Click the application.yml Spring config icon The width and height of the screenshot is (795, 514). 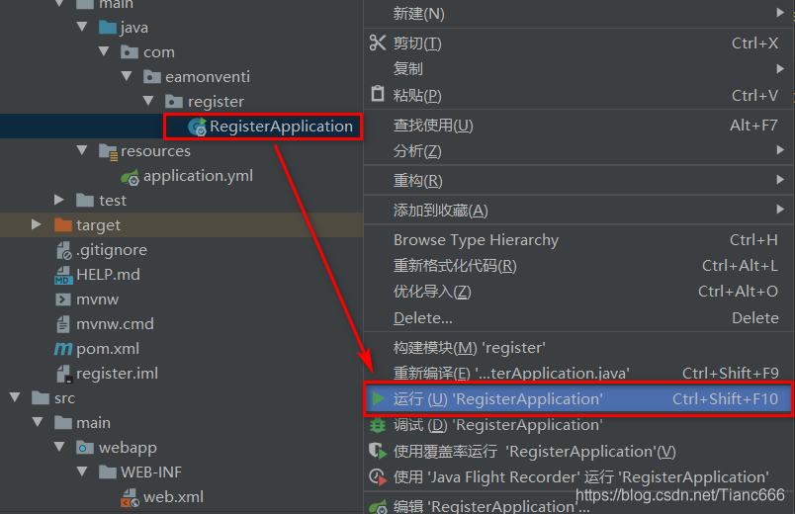click(x=130, y=177)
